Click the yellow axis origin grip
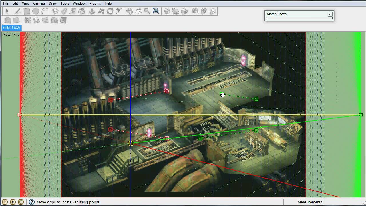 point(131,143)
